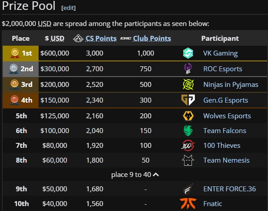
Task: Click the Team Falcons logo icon
Action: (188, 130)
